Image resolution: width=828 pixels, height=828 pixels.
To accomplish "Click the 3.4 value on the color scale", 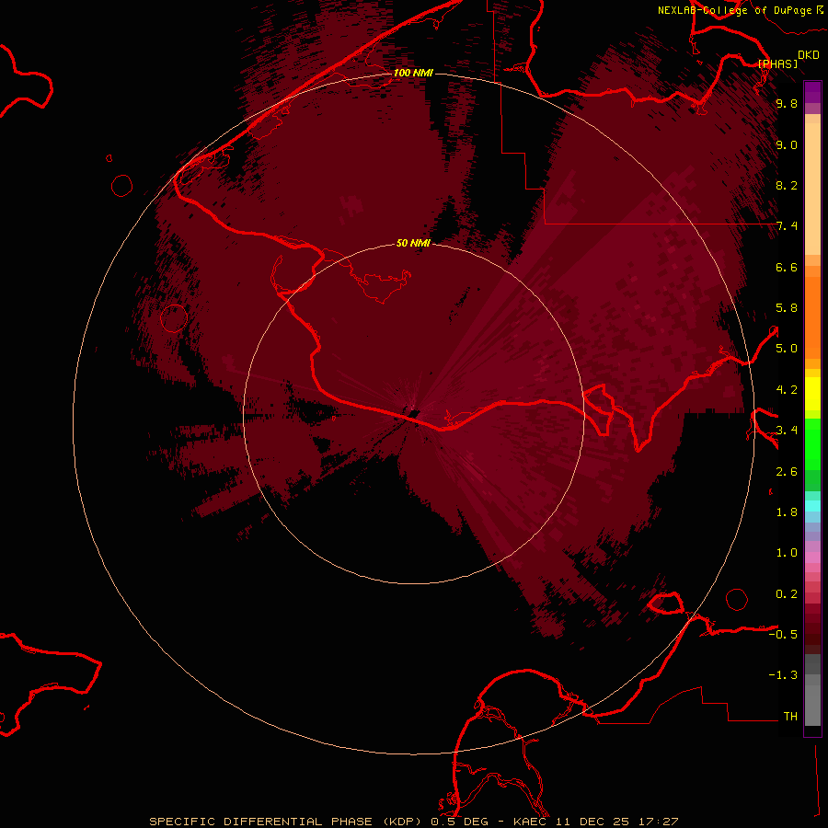I will 787,431.
